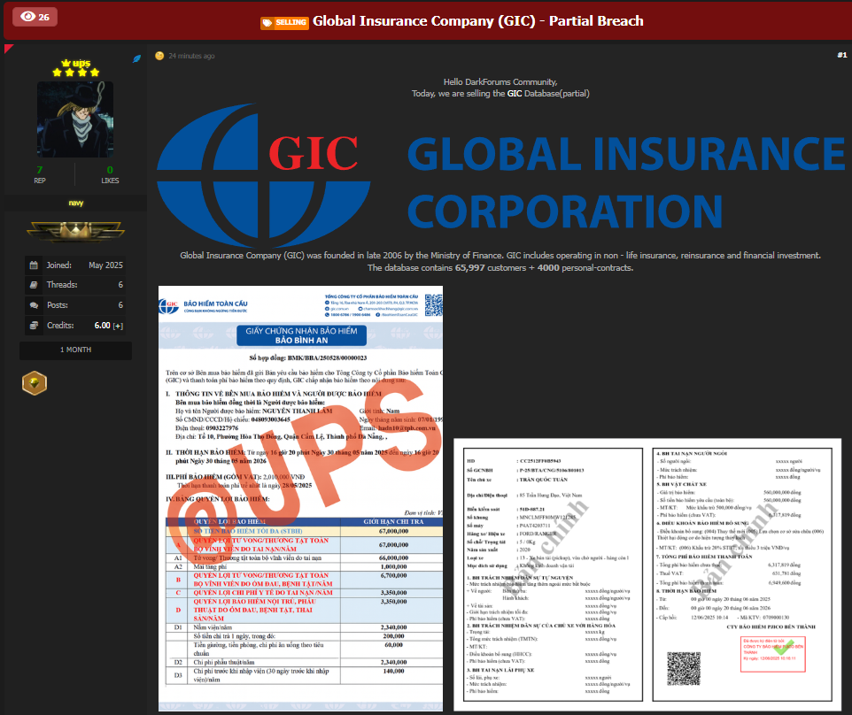Click the smiley icon beside the timestamp
This screenshot has width=852, height=715.
[x=159, y=55]
